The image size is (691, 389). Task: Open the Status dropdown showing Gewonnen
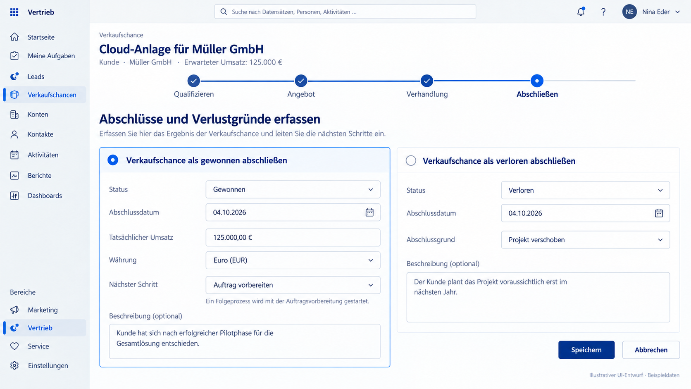[x=293, y=189]
